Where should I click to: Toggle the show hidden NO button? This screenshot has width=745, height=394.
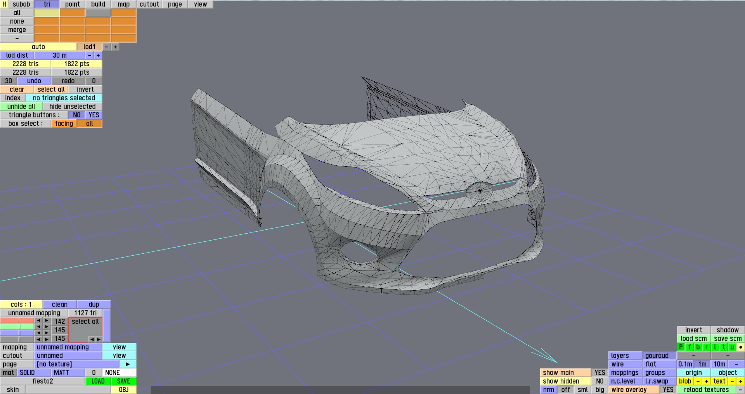(599, 381)
